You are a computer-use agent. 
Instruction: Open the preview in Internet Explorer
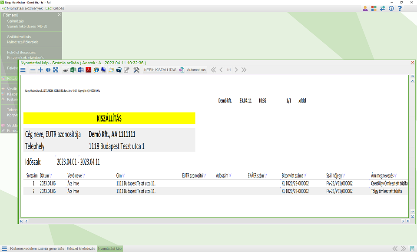(96, 70)
